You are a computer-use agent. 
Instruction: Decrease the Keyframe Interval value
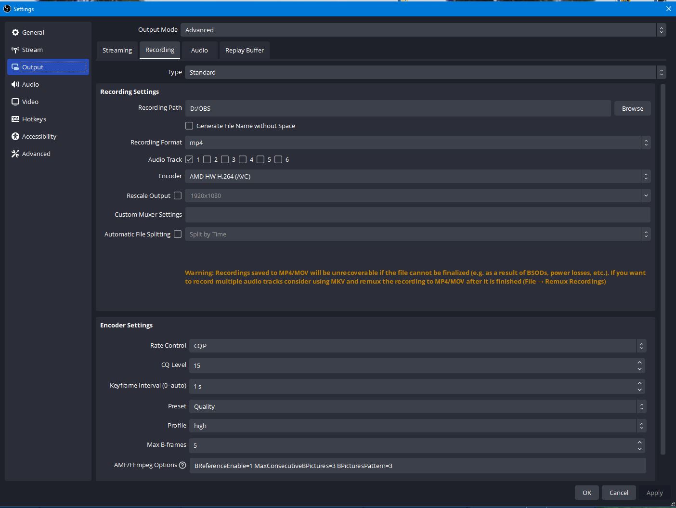click(x=639, y=390)
